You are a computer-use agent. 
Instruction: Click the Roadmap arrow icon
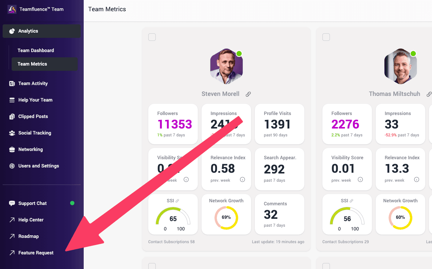tap(12, 236)
